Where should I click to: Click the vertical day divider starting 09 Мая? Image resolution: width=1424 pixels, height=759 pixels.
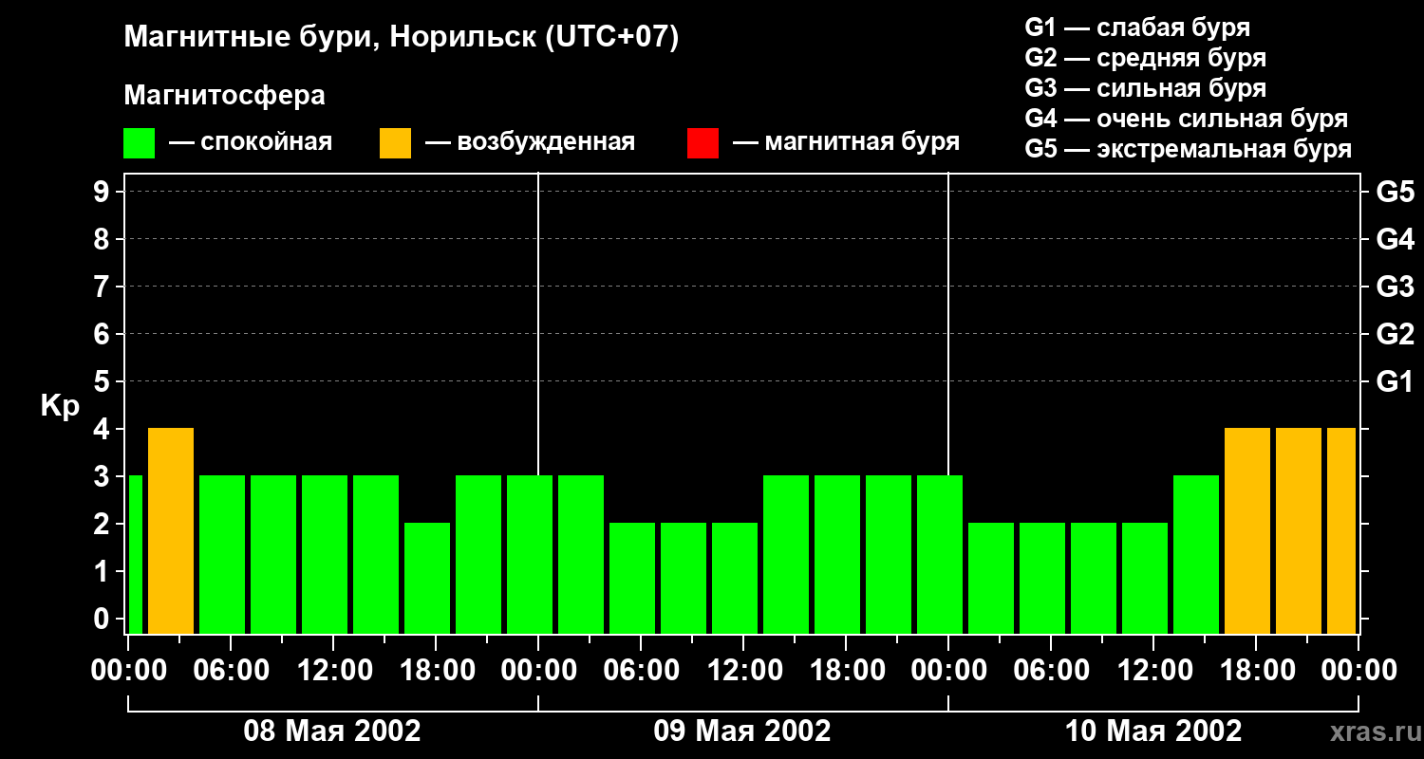point(538,324)
